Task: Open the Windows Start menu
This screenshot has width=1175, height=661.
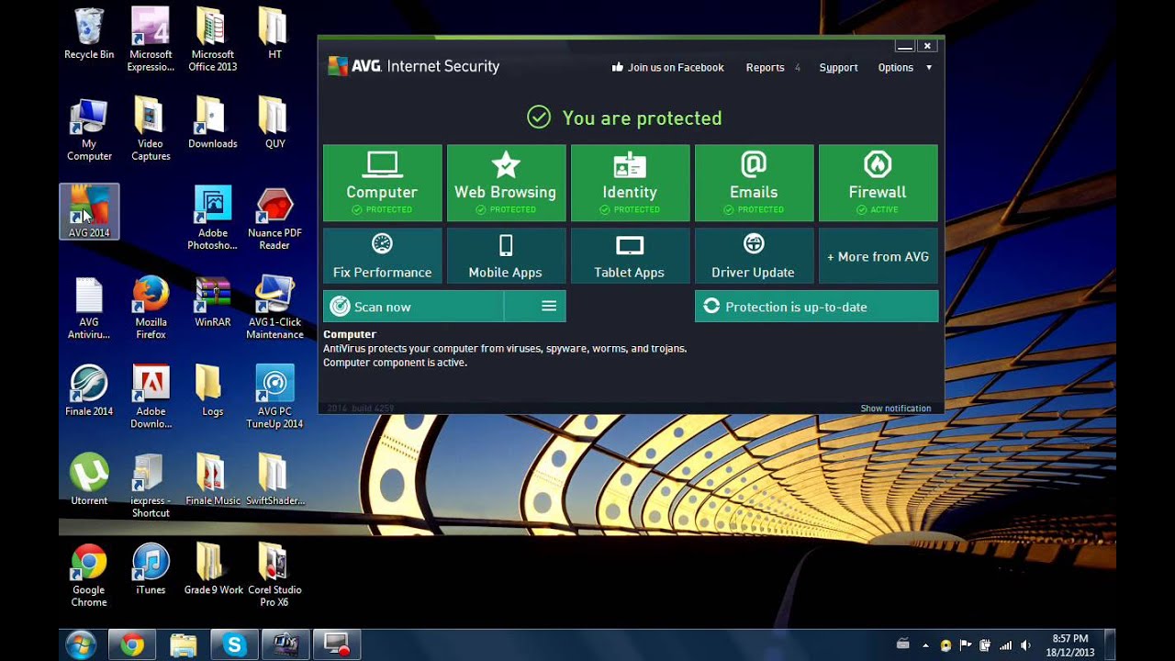Action: pyautogui.click(x=80, y=645)
